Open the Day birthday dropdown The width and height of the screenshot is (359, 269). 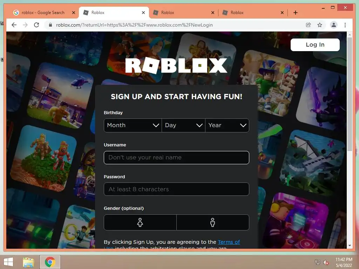pos(183,125)
